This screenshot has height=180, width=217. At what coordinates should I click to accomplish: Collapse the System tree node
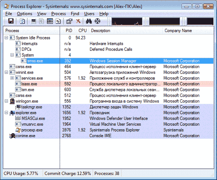12,55
